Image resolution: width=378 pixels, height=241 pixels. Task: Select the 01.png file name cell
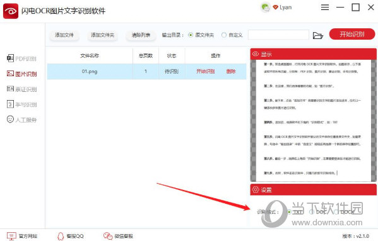[x=90, y=71]
